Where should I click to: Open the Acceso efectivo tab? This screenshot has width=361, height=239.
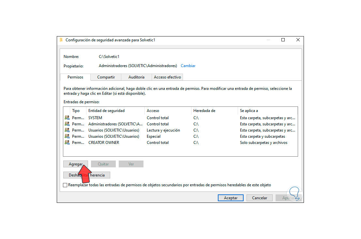coord(167,77)
